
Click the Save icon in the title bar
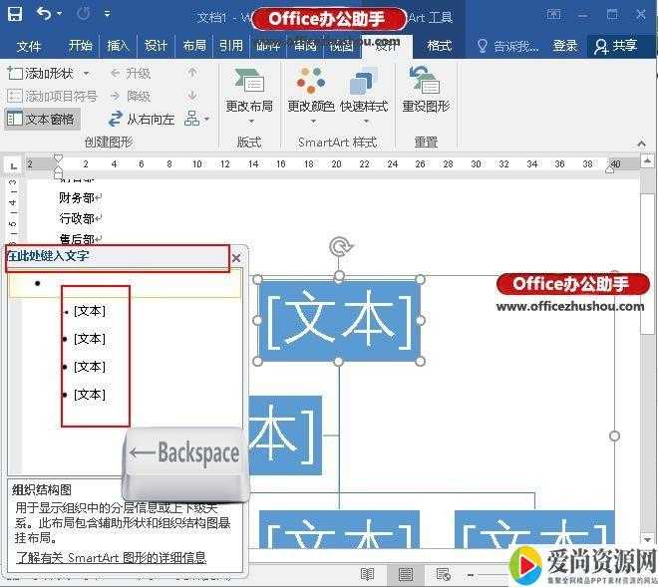pyautogui.click(x=17, y=14)
